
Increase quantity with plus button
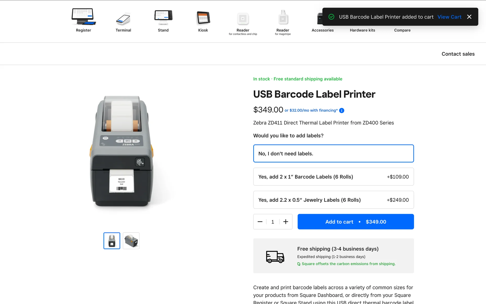click(286, 222)
